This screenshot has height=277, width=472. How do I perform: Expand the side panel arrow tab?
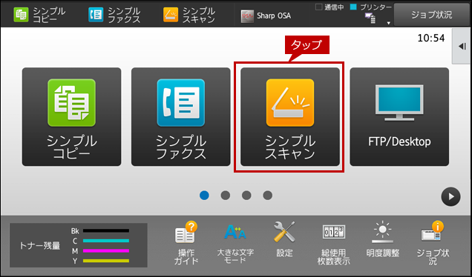[x=462, y=46]
